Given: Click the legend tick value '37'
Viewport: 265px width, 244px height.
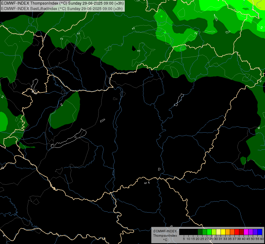Looking at the screenshot, I should (x=234, y=239).
